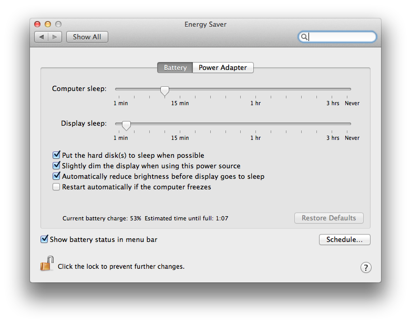Click the Display sleep slider thumb
Viewport: 411px width, 324px height.
[126, 126]
